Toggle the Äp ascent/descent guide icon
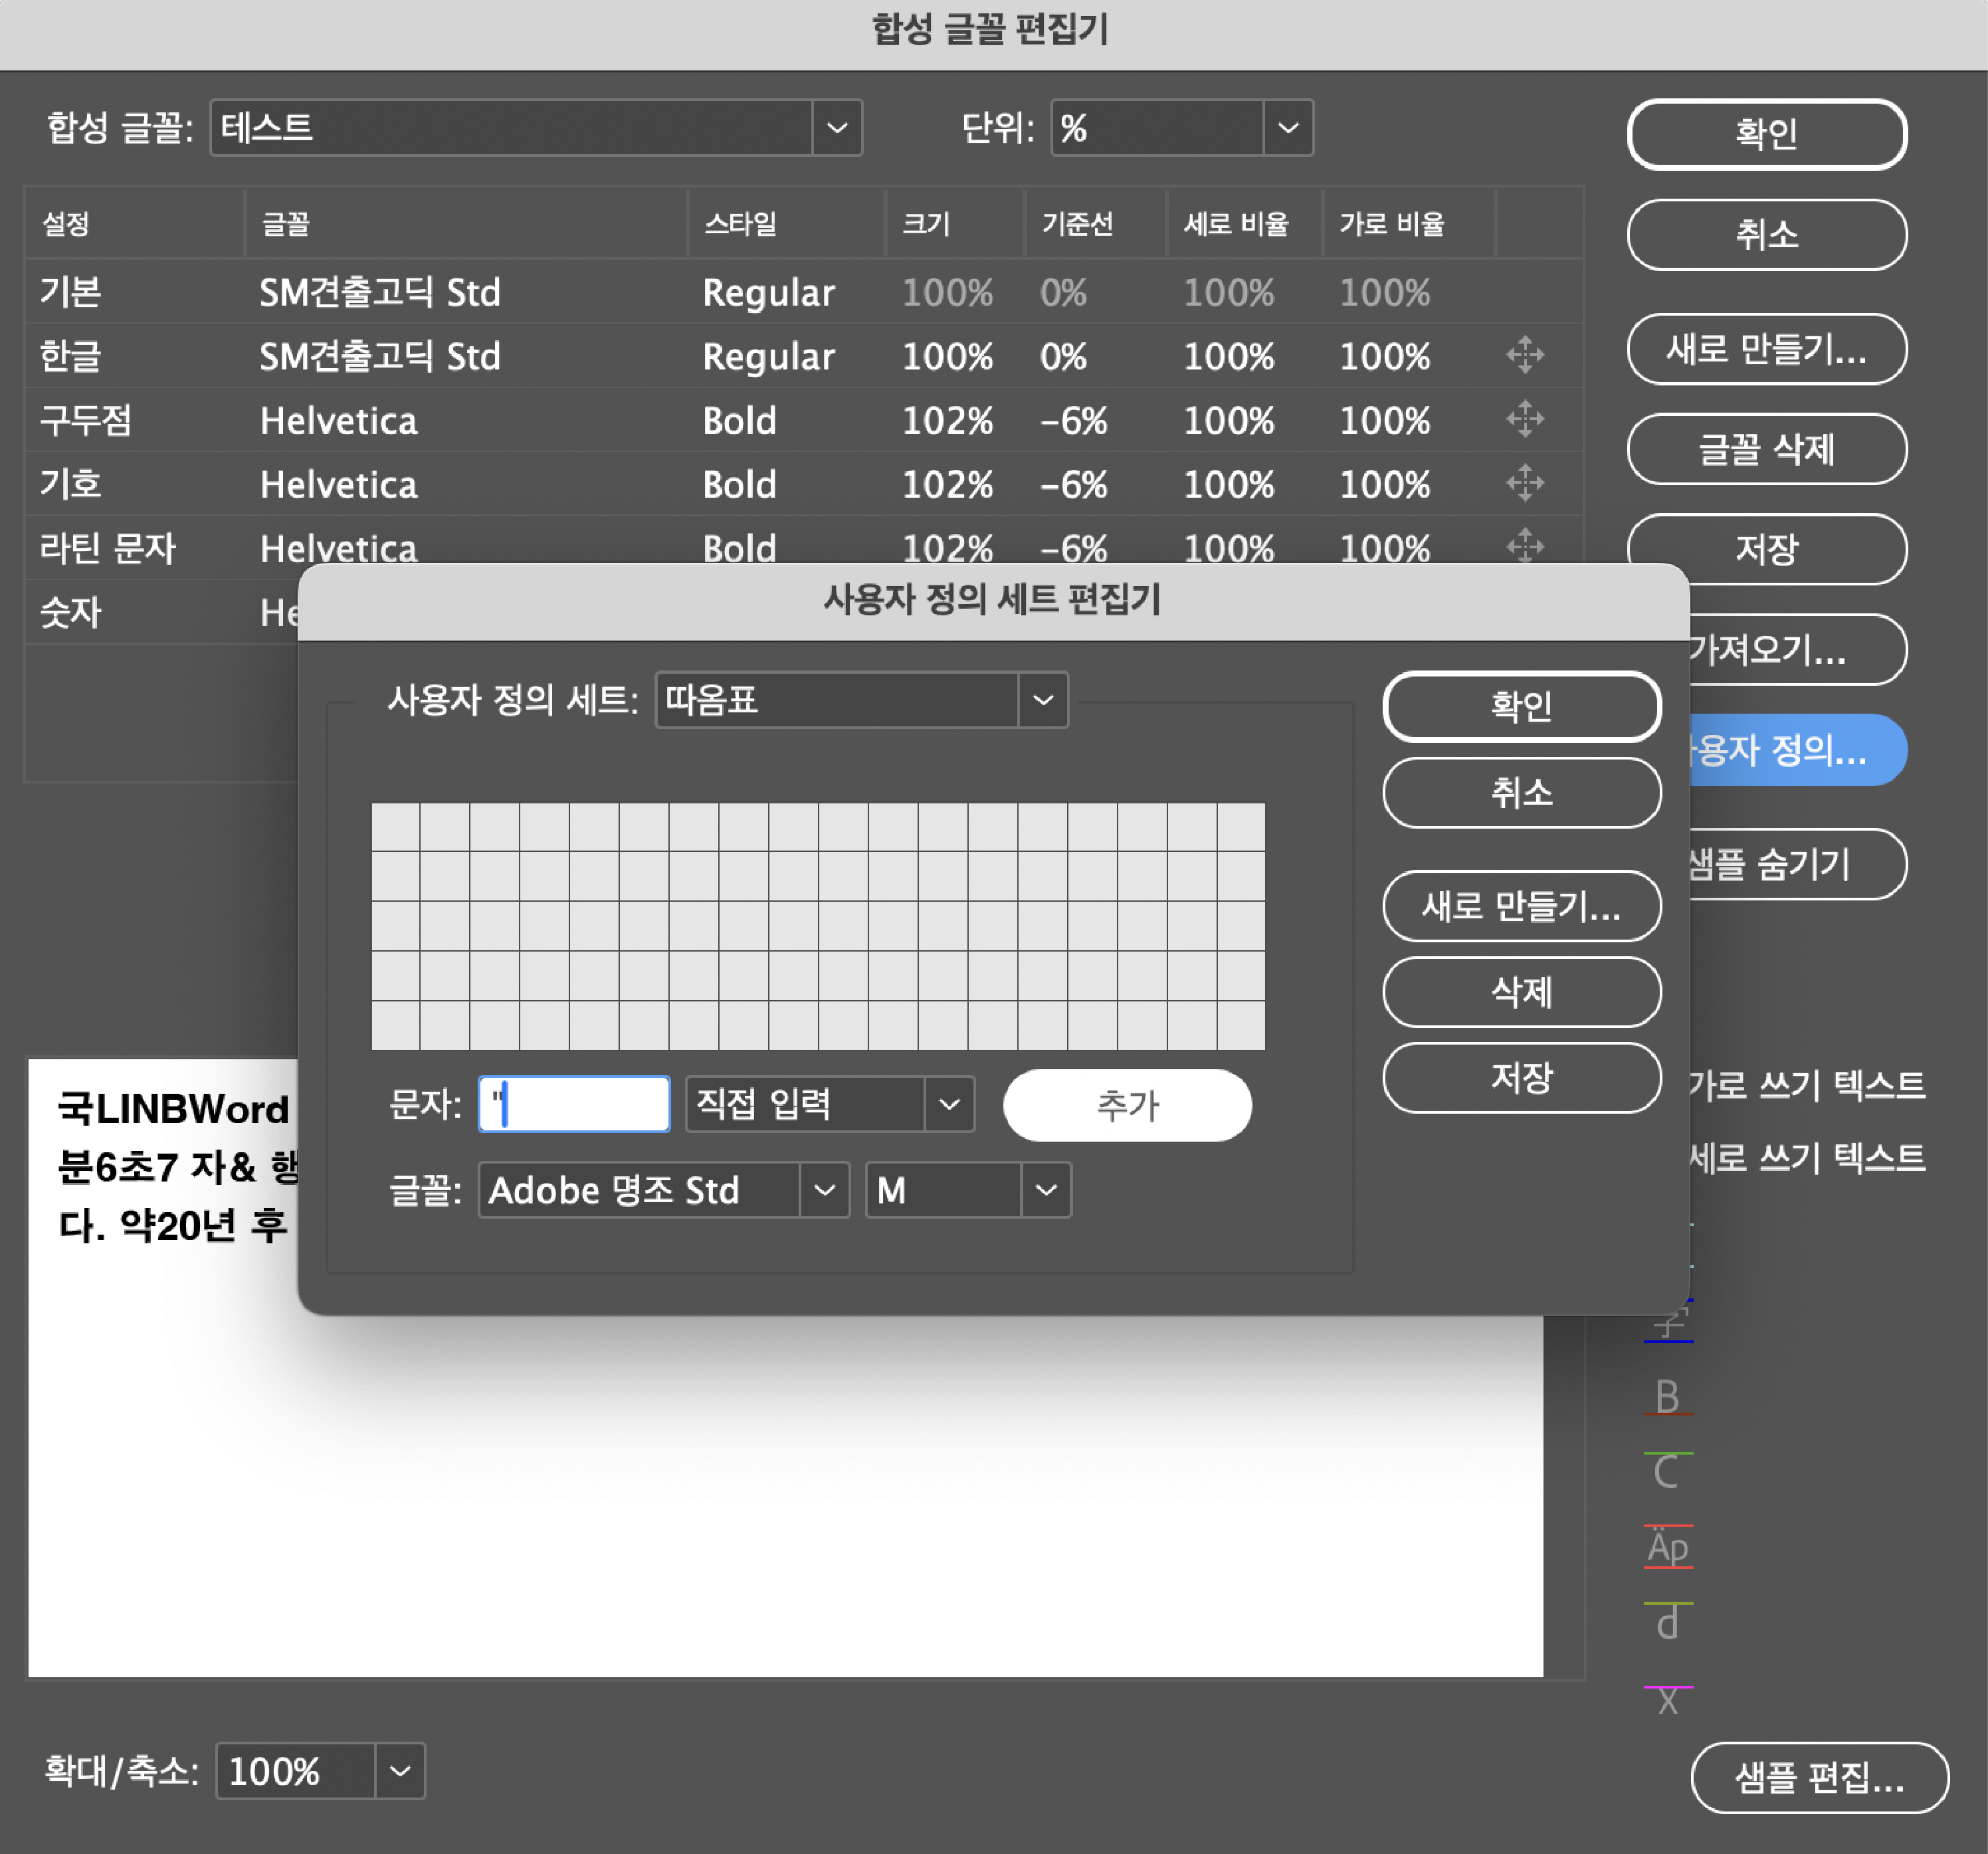This screenshot has width=1988, height=1854. coord(1667,1547)
